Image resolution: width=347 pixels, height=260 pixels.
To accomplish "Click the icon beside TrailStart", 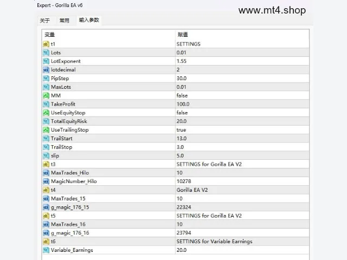I will pyautogui.click(x=46, y=139).
